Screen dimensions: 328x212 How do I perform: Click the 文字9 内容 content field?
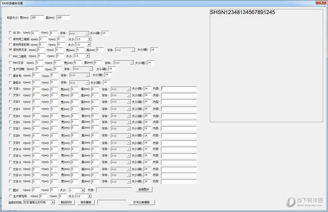tap(179, 143)
